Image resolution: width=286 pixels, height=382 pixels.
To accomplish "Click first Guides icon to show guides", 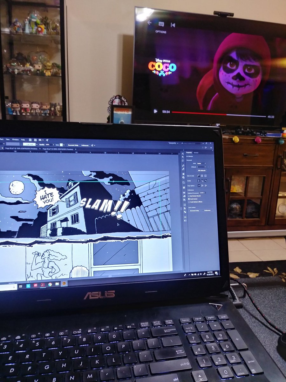I will 199,181.
